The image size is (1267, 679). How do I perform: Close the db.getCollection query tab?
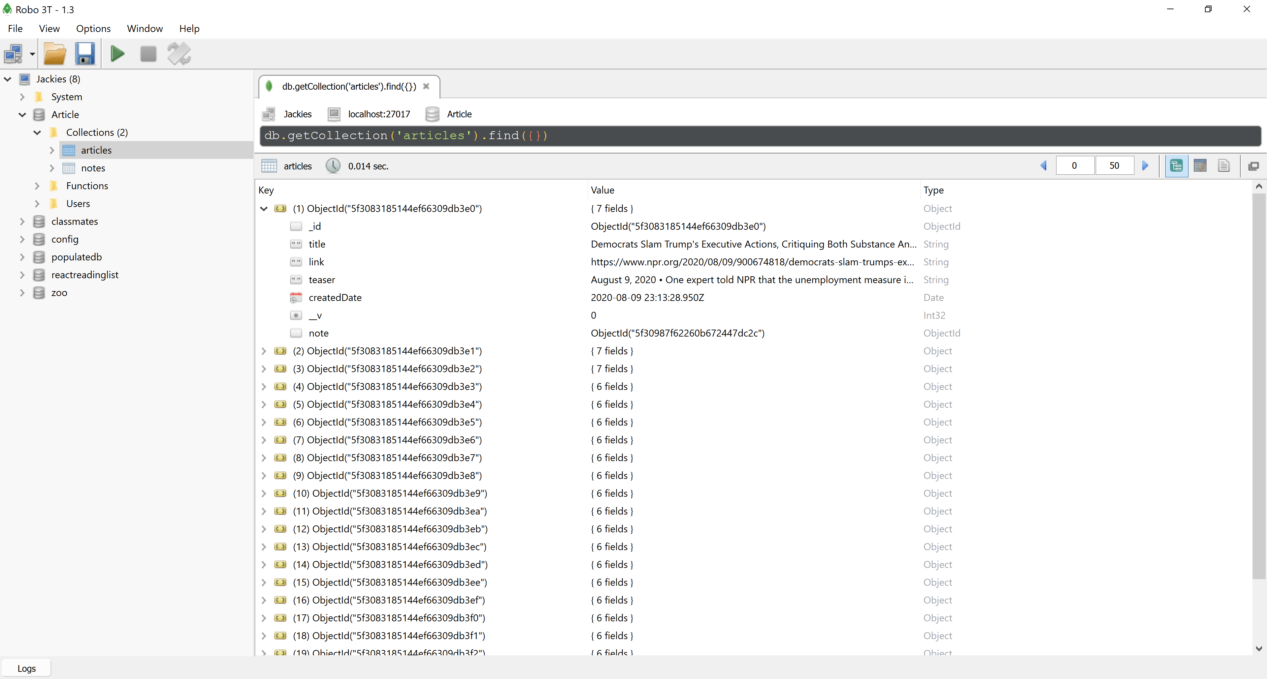pyautogui.click(x=426, y=86)
